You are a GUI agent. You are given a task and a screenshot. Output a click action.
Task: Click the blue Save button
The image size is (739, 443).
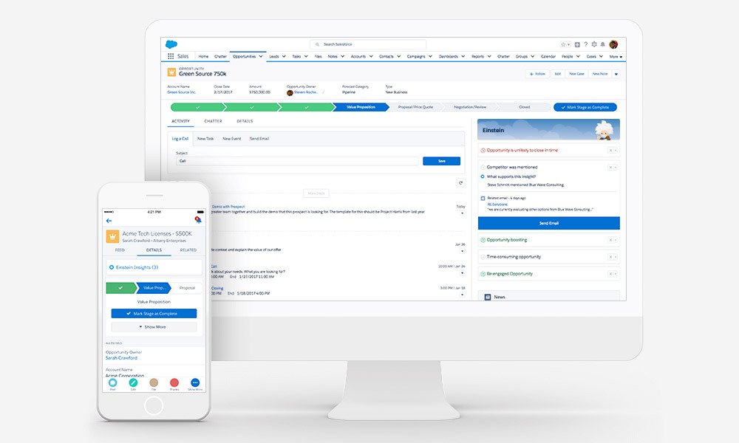(x=442, y=161)
